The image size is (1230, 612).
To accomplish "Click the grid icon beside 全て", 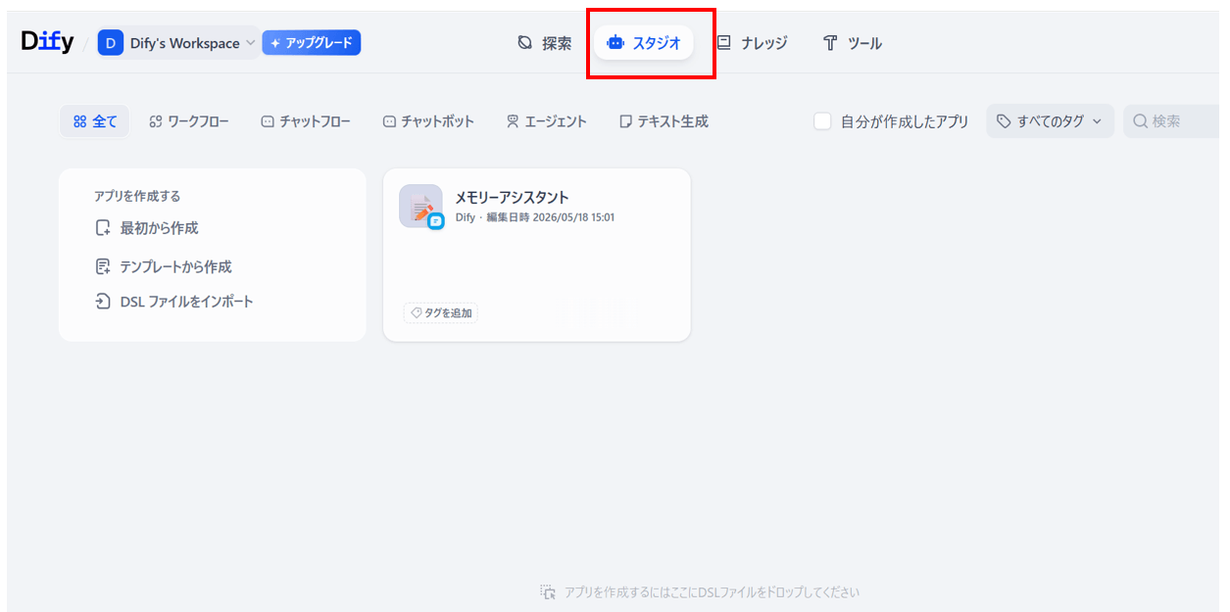I will pyautogui.click(x=80, y=121).
